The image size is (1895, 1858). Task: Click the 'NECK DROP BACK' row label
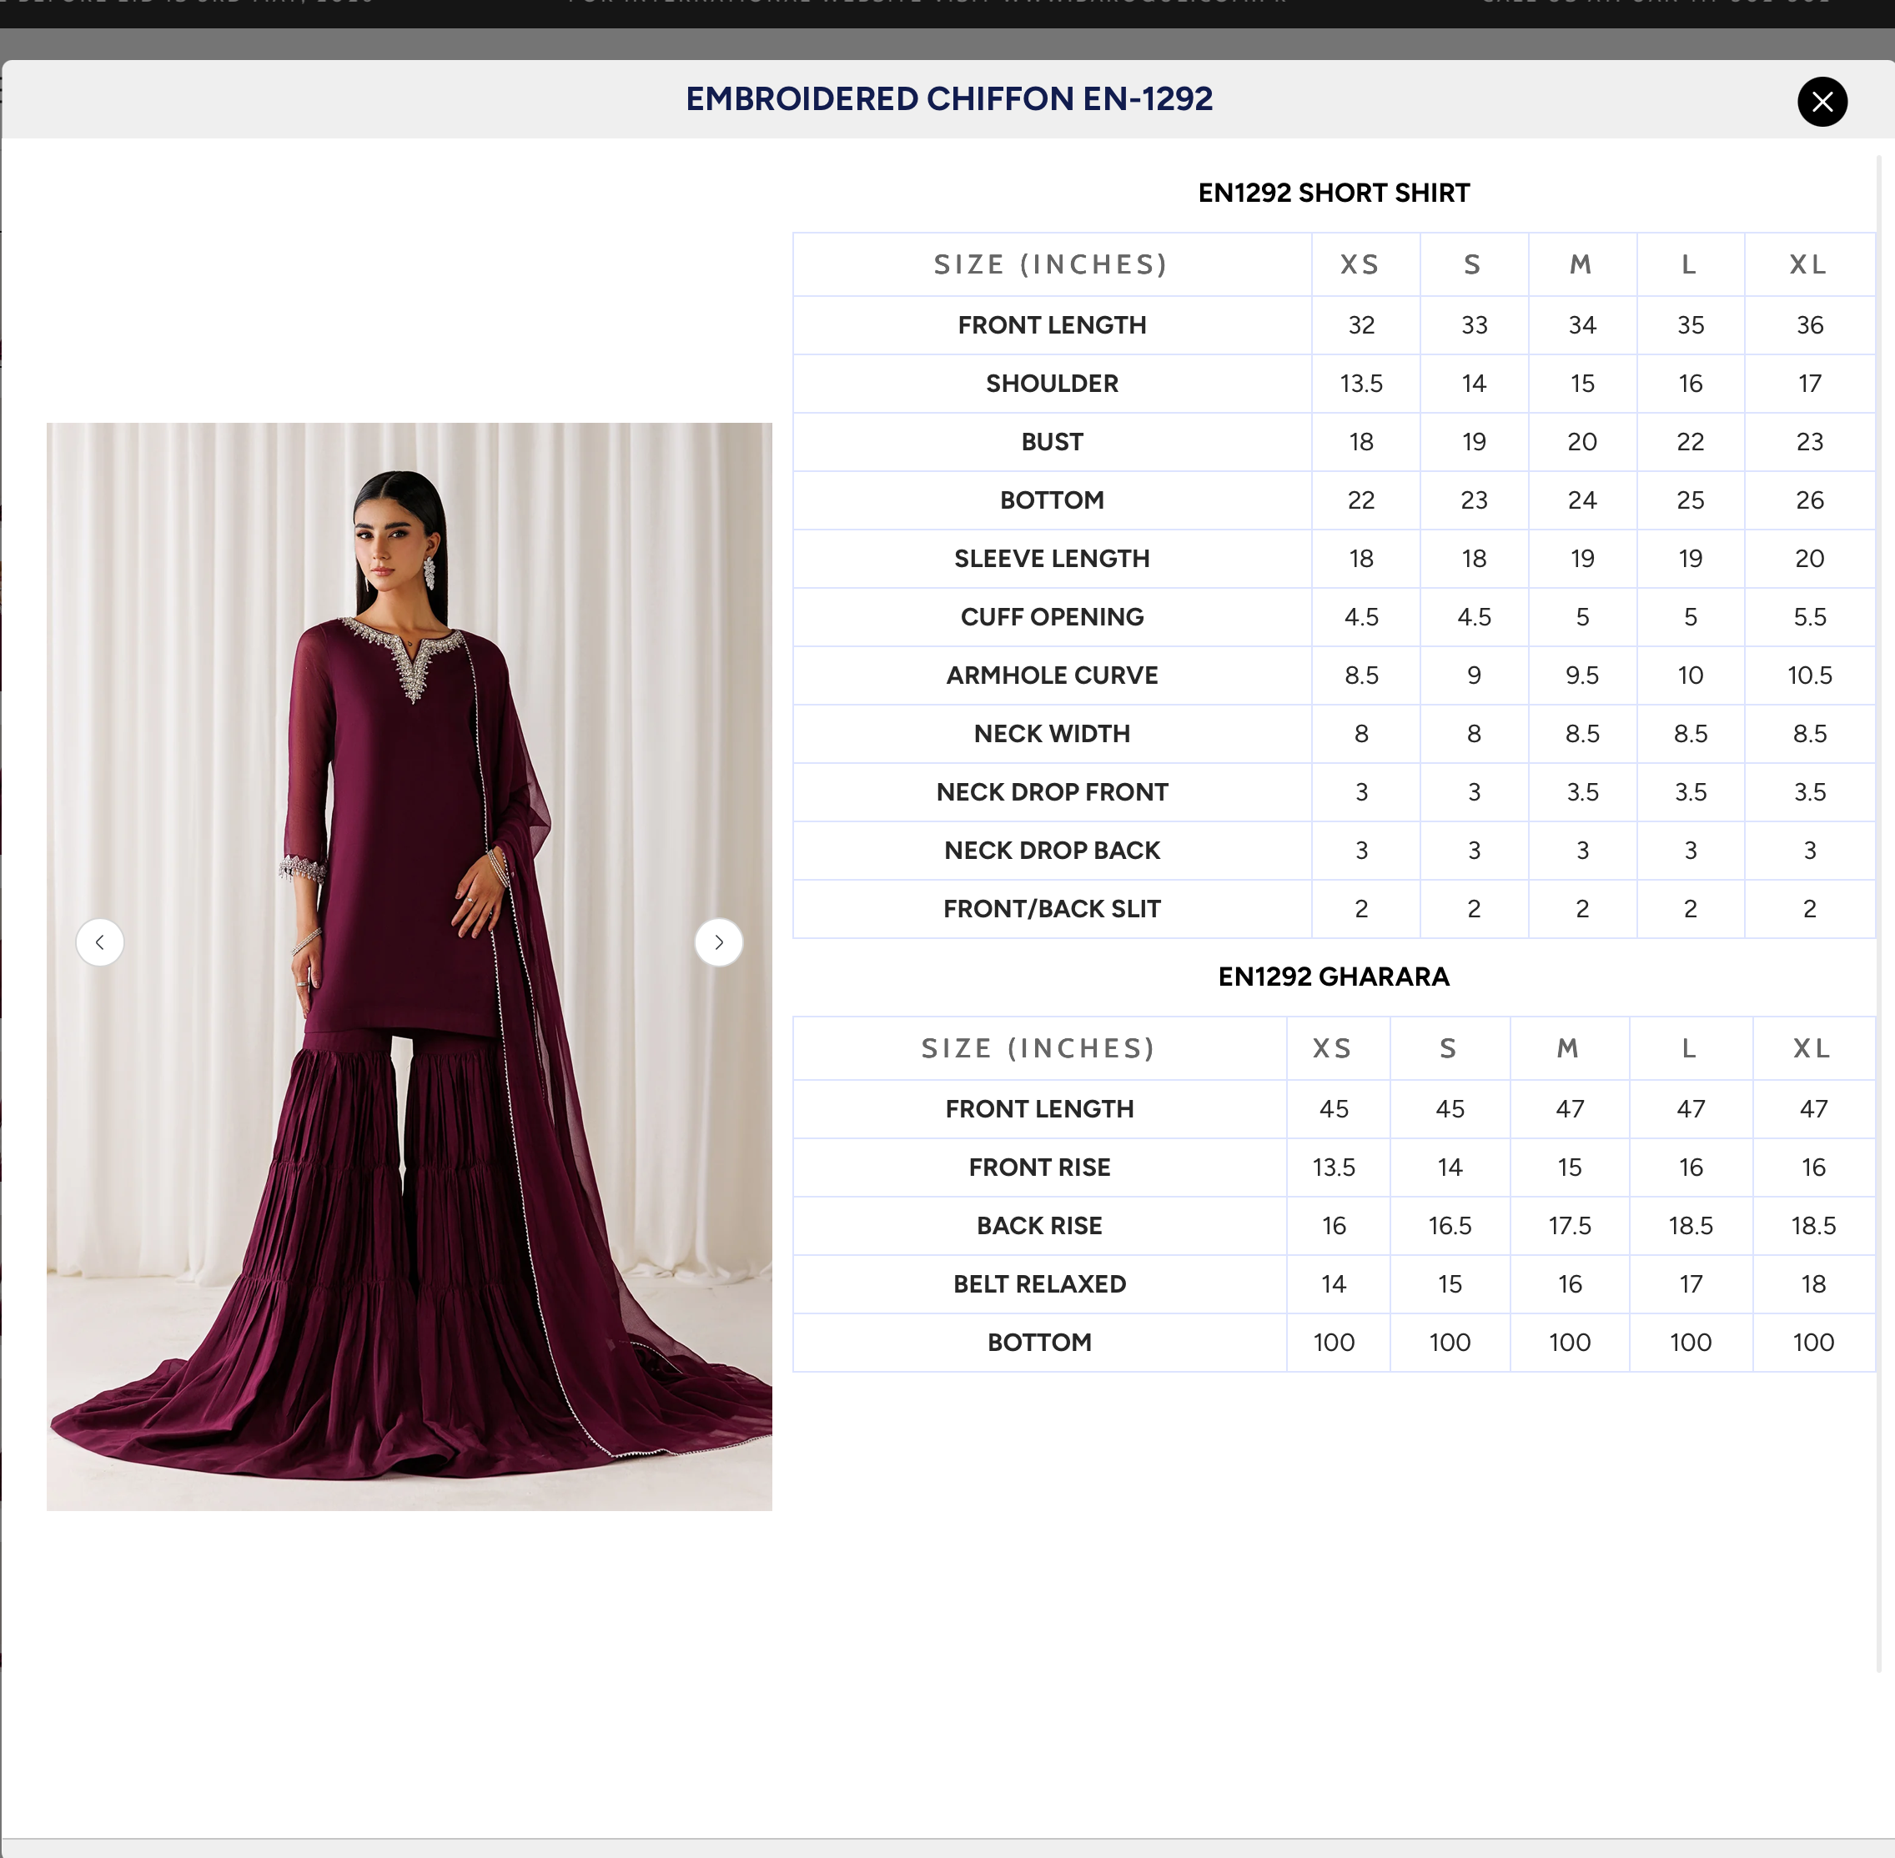(x=1052, y=851)
